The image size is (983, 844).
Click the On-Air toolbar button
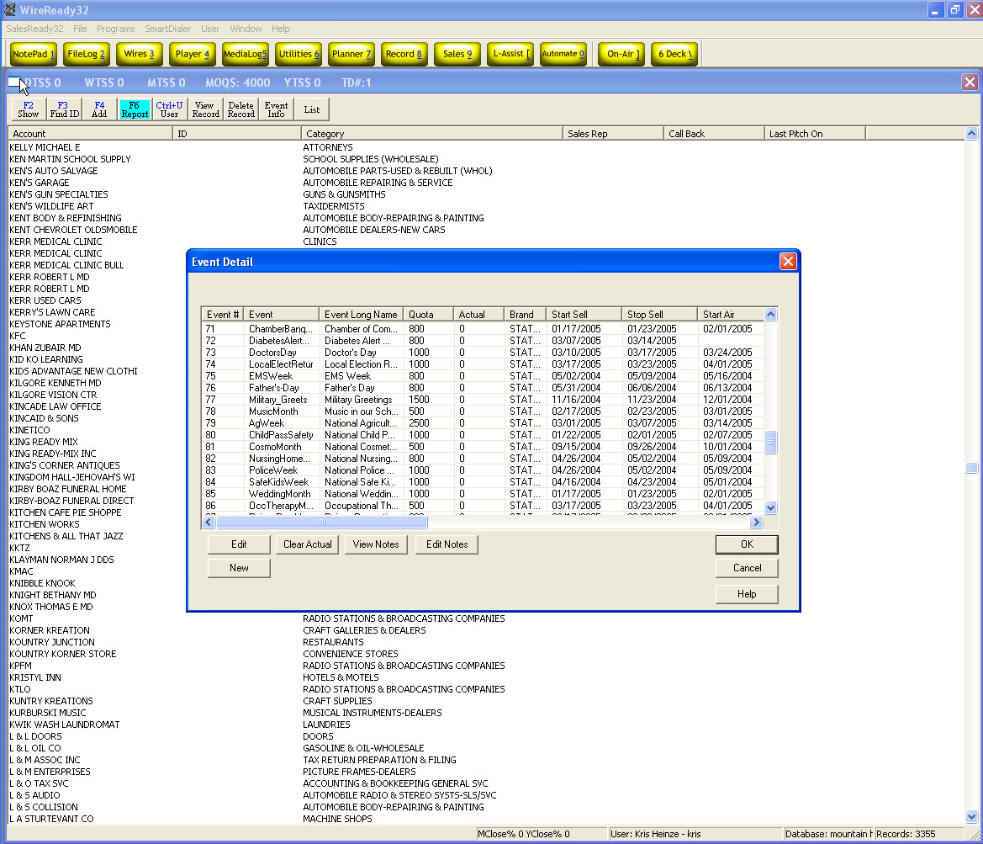coord(622,54)
